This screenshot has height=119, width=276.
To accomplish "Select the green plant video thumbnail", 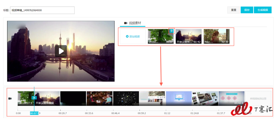I will pyautogui.click(x=160, y=36).
